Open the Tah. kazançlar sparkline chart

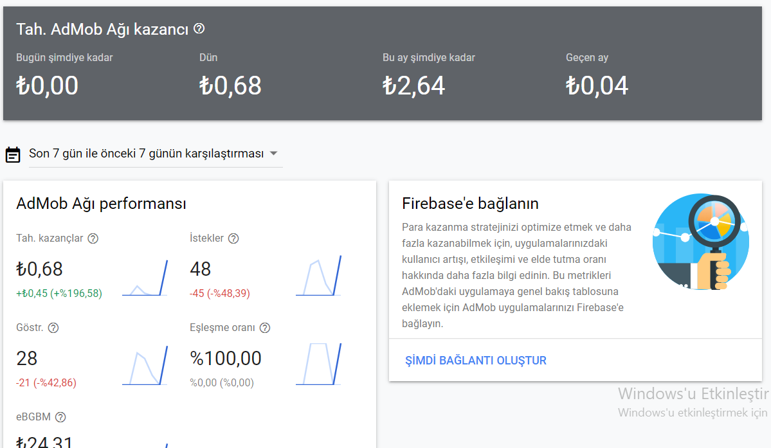(x=145, y=278)
